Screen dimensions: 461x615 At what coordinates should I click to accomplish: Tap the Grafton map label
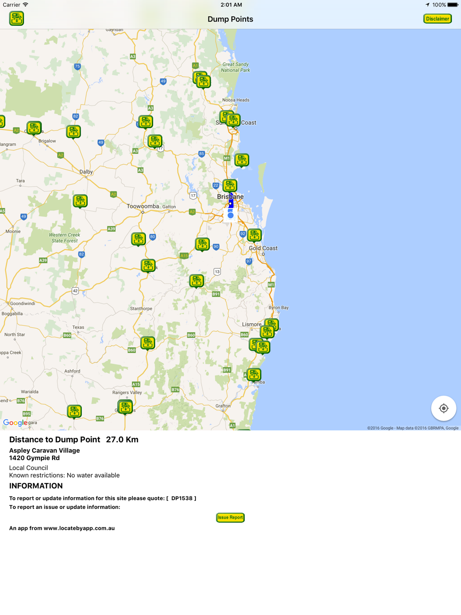coord(223,406)
